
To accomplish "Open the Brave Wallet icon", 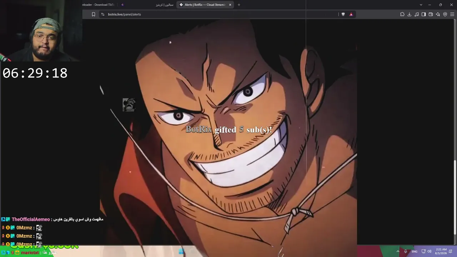I will click(x=431, y=14).
